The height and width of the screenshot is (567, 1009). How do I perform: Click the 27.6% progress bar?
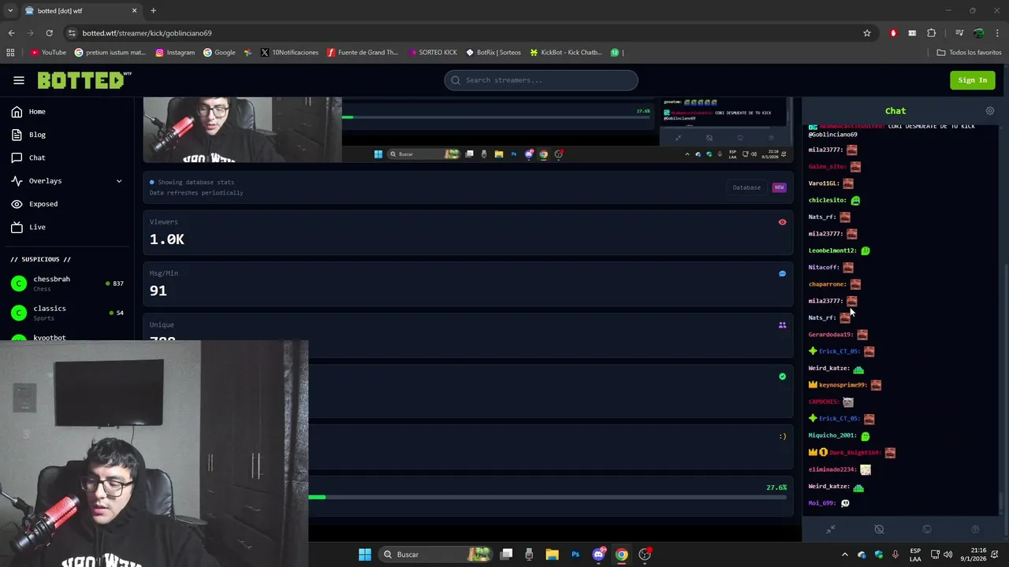(x=548, y=498)
